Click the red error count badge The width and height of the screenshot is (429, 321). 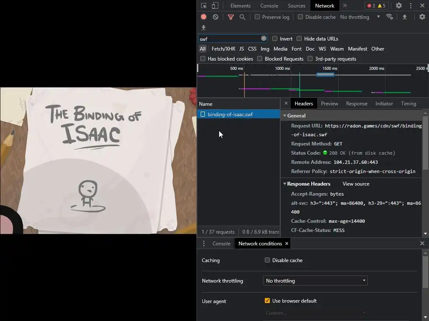tap(371, 6)
